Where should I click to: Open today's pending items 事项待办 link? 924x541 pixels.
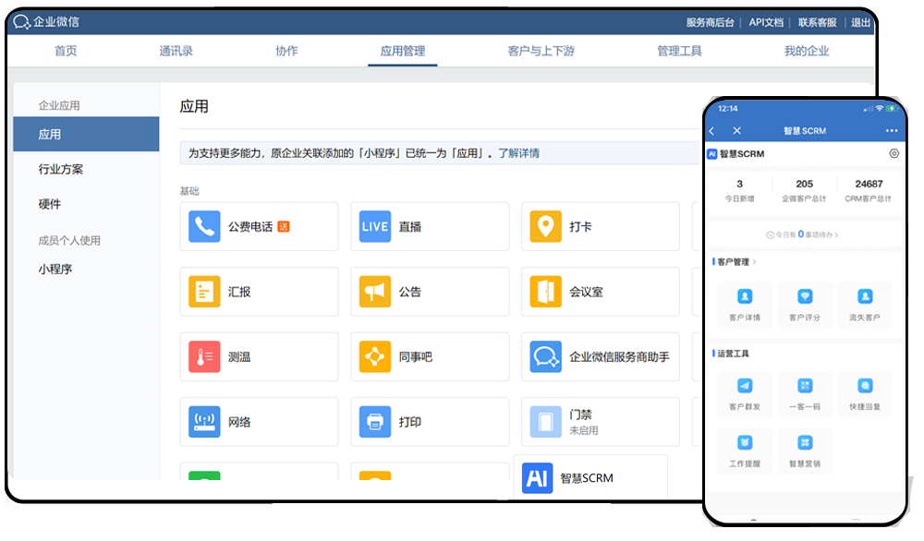click(802, 234)
